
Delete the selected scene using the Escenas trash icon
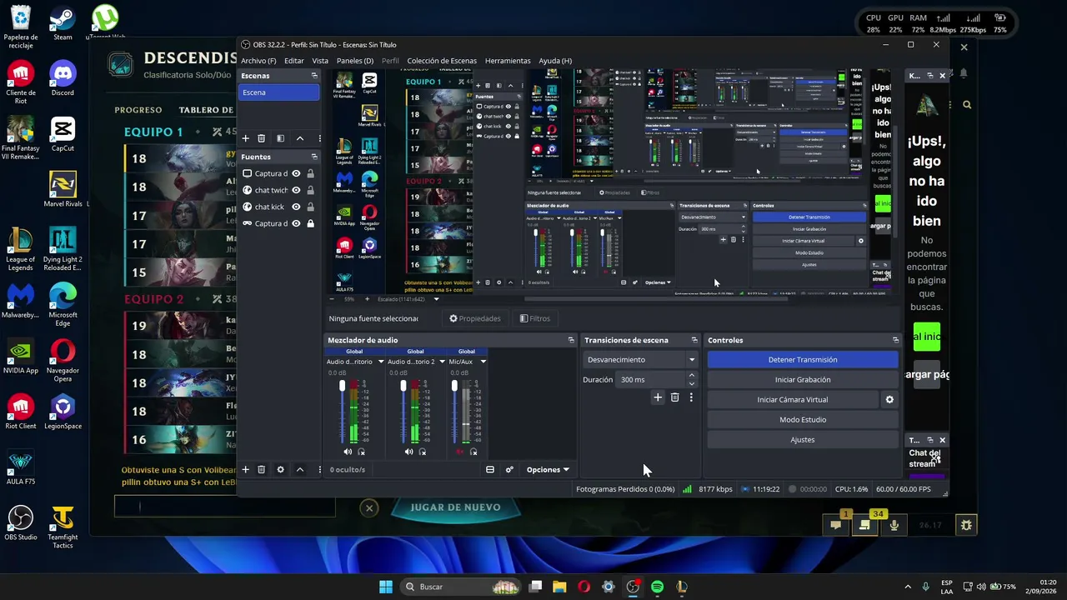261,138
